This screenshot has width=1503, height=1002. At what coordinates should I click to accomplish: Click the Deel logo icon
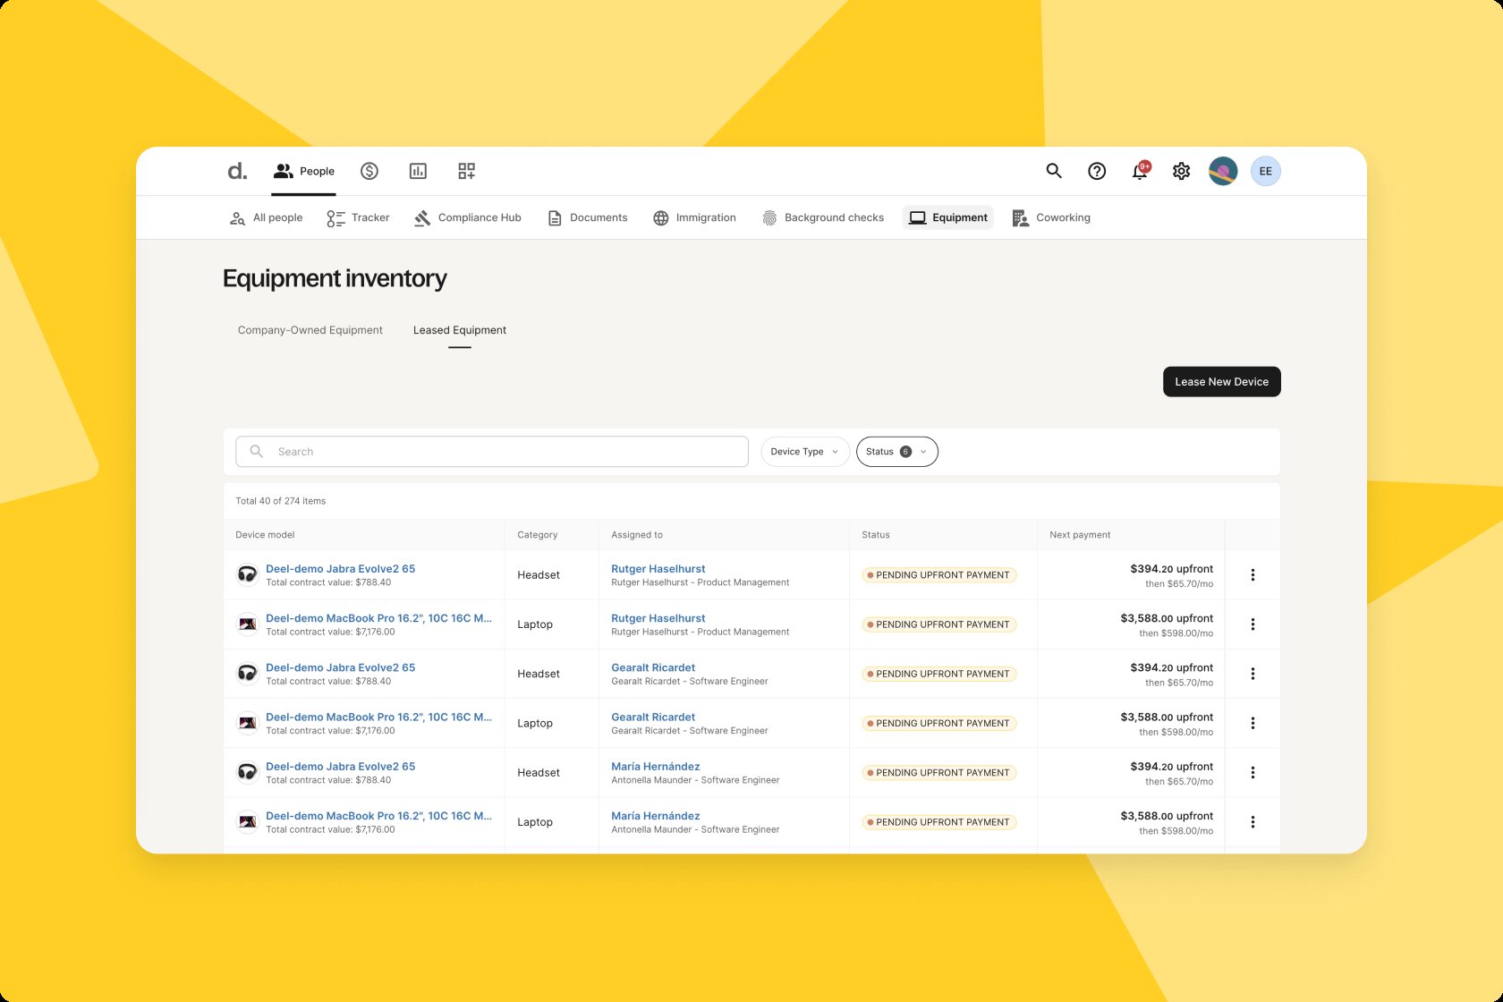(x=237, y=171)
